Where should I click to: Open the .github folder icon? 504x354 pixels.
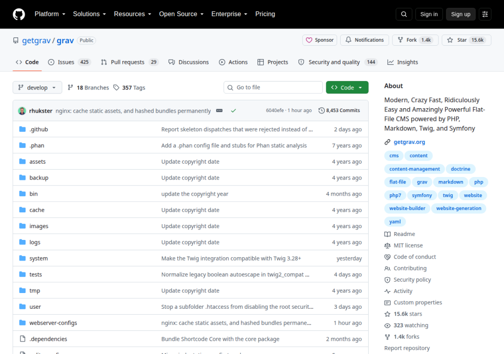pos(22,129)
